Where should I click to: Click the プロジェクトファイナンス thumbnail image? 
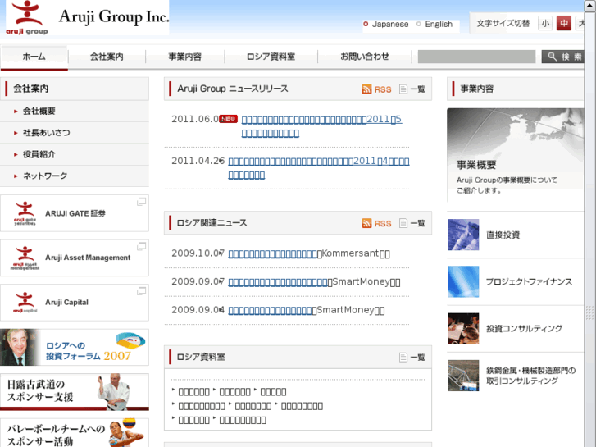pyautogui.click(x=463, y=281)
